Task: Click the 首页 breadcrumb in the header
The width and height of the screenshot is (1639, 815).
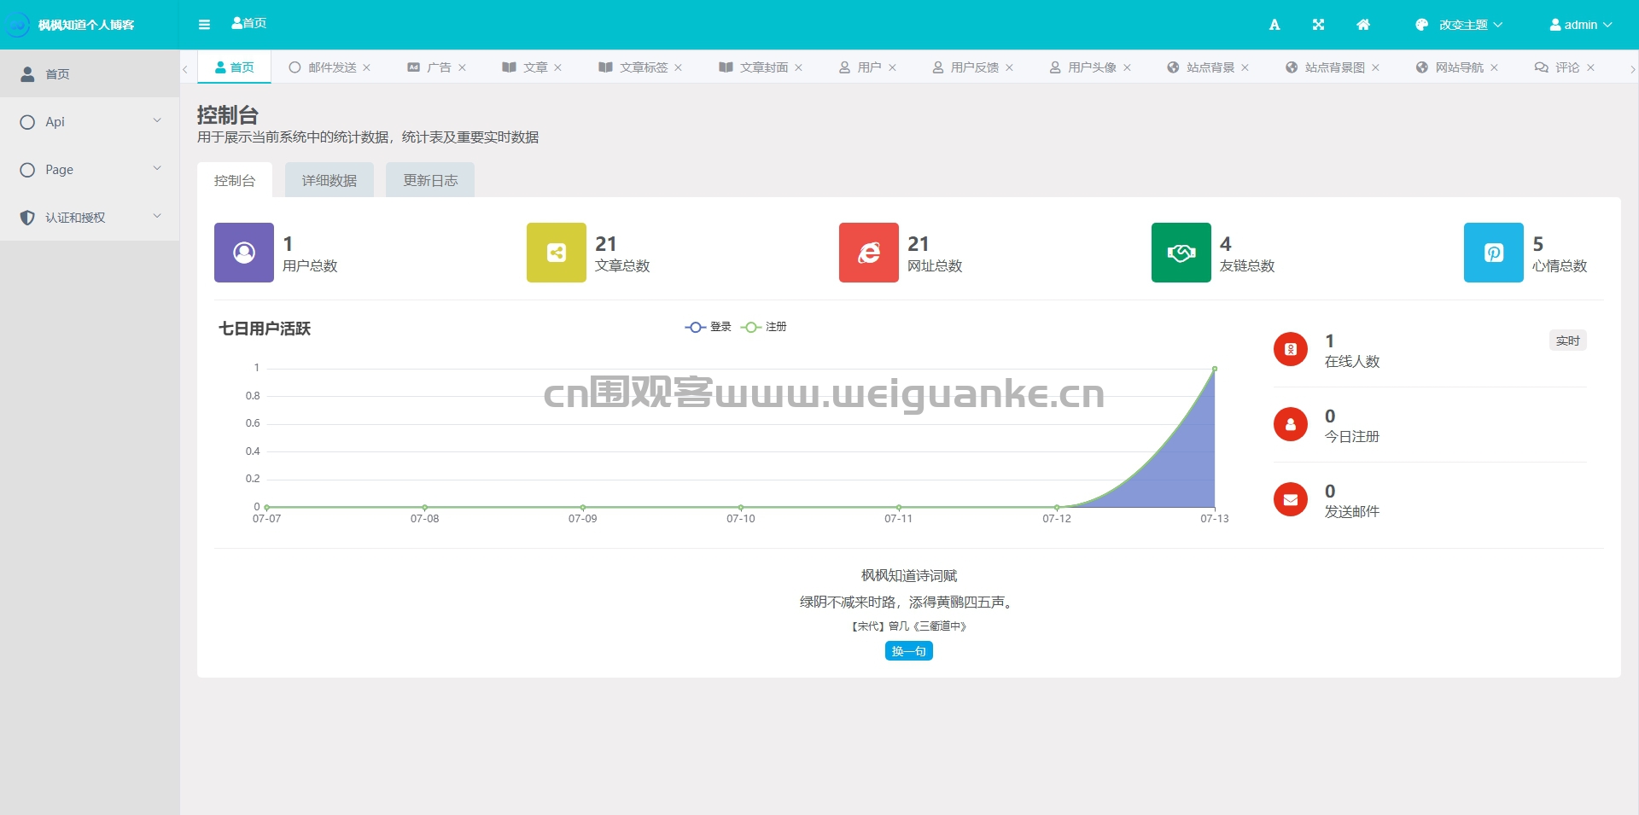Action: tap(249, 23)
